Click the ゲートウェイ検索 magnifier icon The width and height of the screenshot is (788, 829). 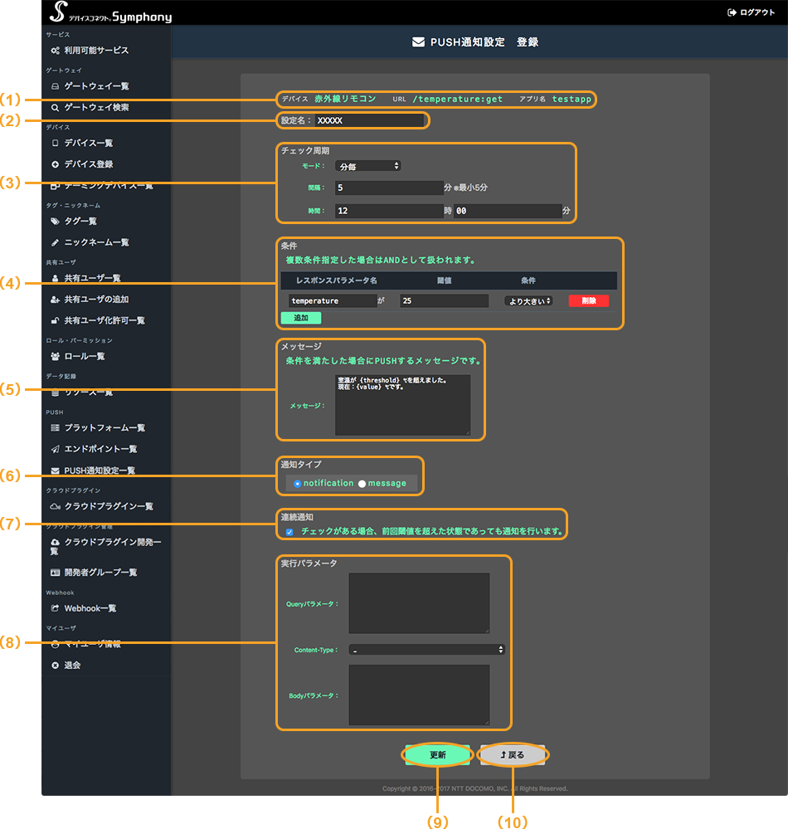tap(55, 108)
